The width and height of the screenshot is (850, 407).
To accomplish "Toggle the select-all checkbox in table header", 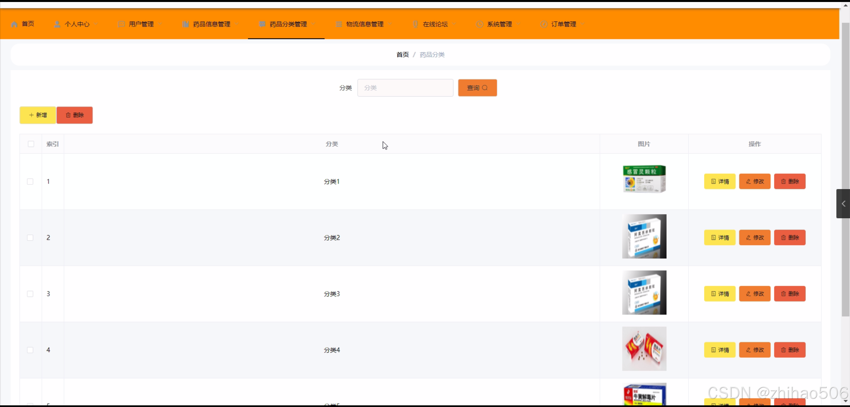I will click(x=31, y=144).
